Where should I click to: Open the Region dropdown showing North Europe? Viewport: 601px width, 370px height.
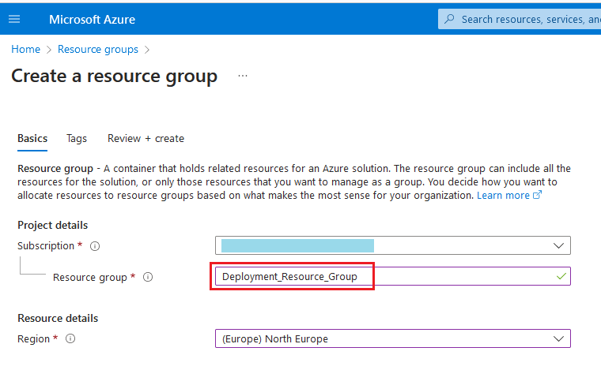point(560,338)
